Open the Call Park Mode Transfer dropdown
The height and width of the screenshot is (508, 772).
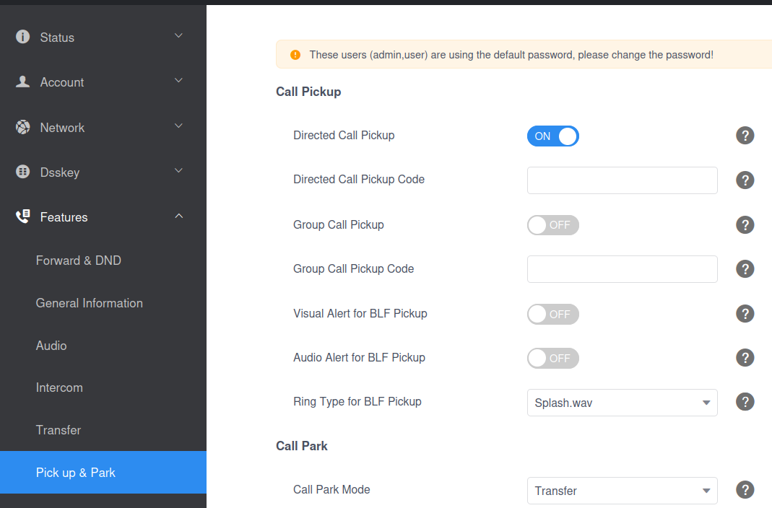tap(622, 491)
